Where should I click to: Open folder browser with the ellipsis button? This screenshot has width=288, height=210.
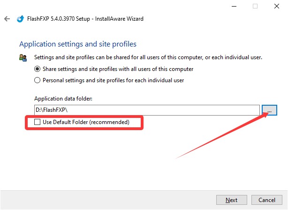(x=270, y=109)
